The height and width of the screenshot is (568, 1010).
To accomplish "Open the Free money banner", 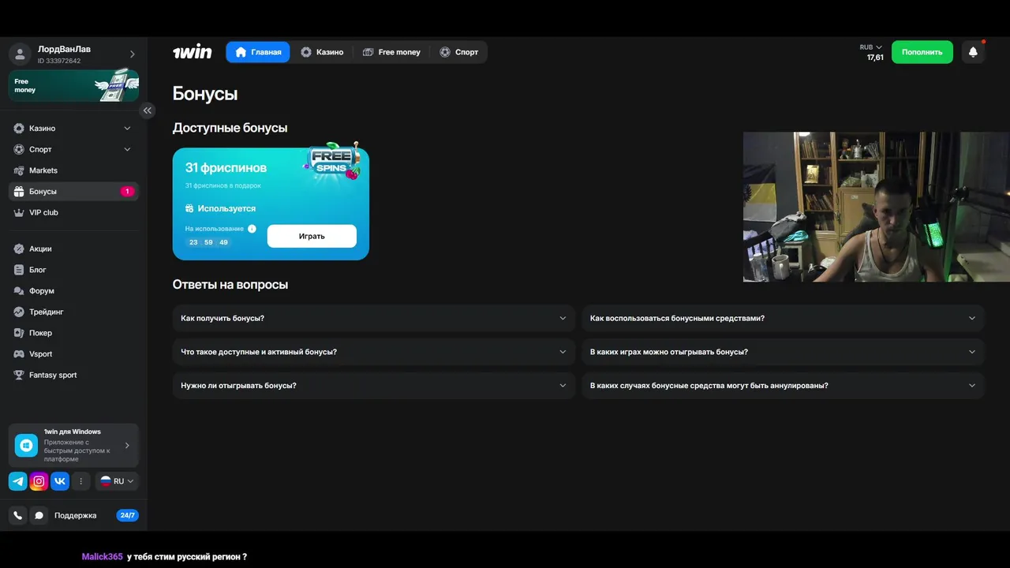I will click(x=73, y=85).
